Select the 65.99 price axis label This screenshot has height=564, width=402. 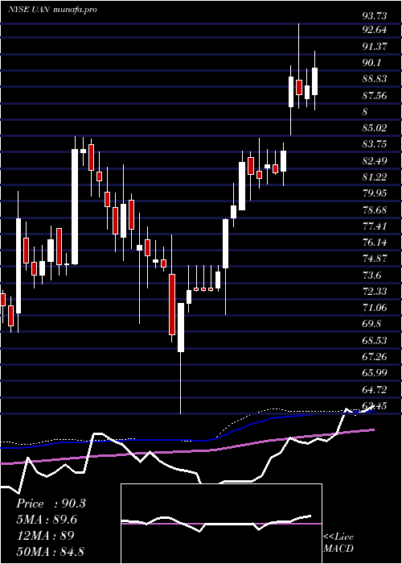(x=375, y=373)
